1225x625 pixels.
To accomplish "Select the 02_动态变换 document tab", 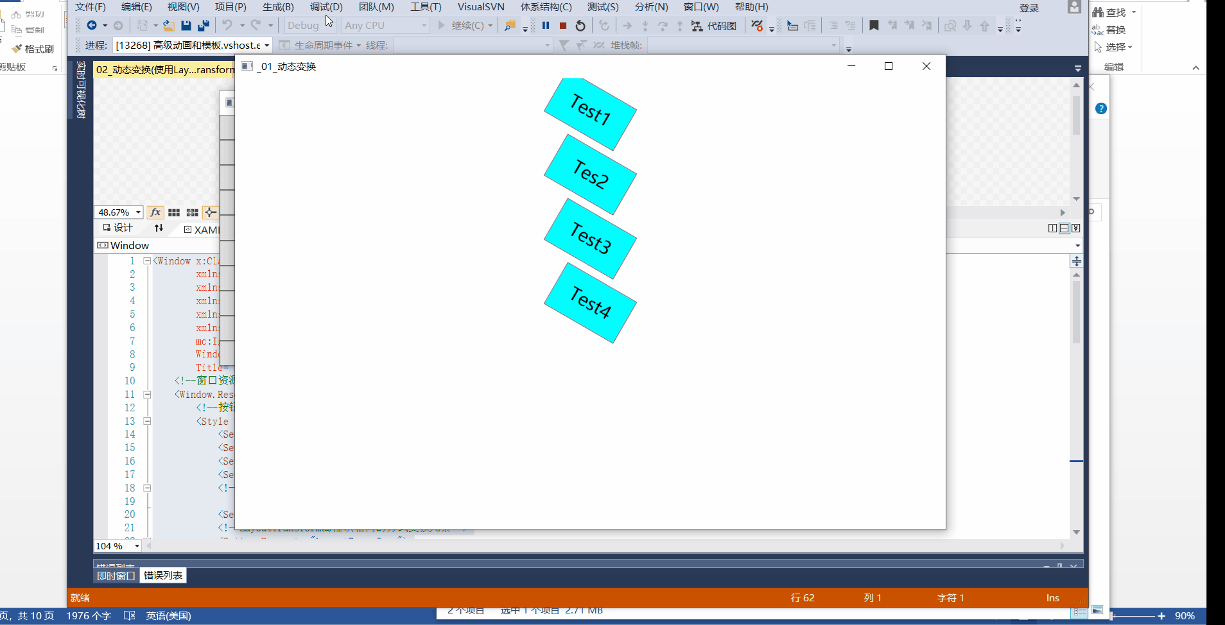I will [x=165, y=70].
